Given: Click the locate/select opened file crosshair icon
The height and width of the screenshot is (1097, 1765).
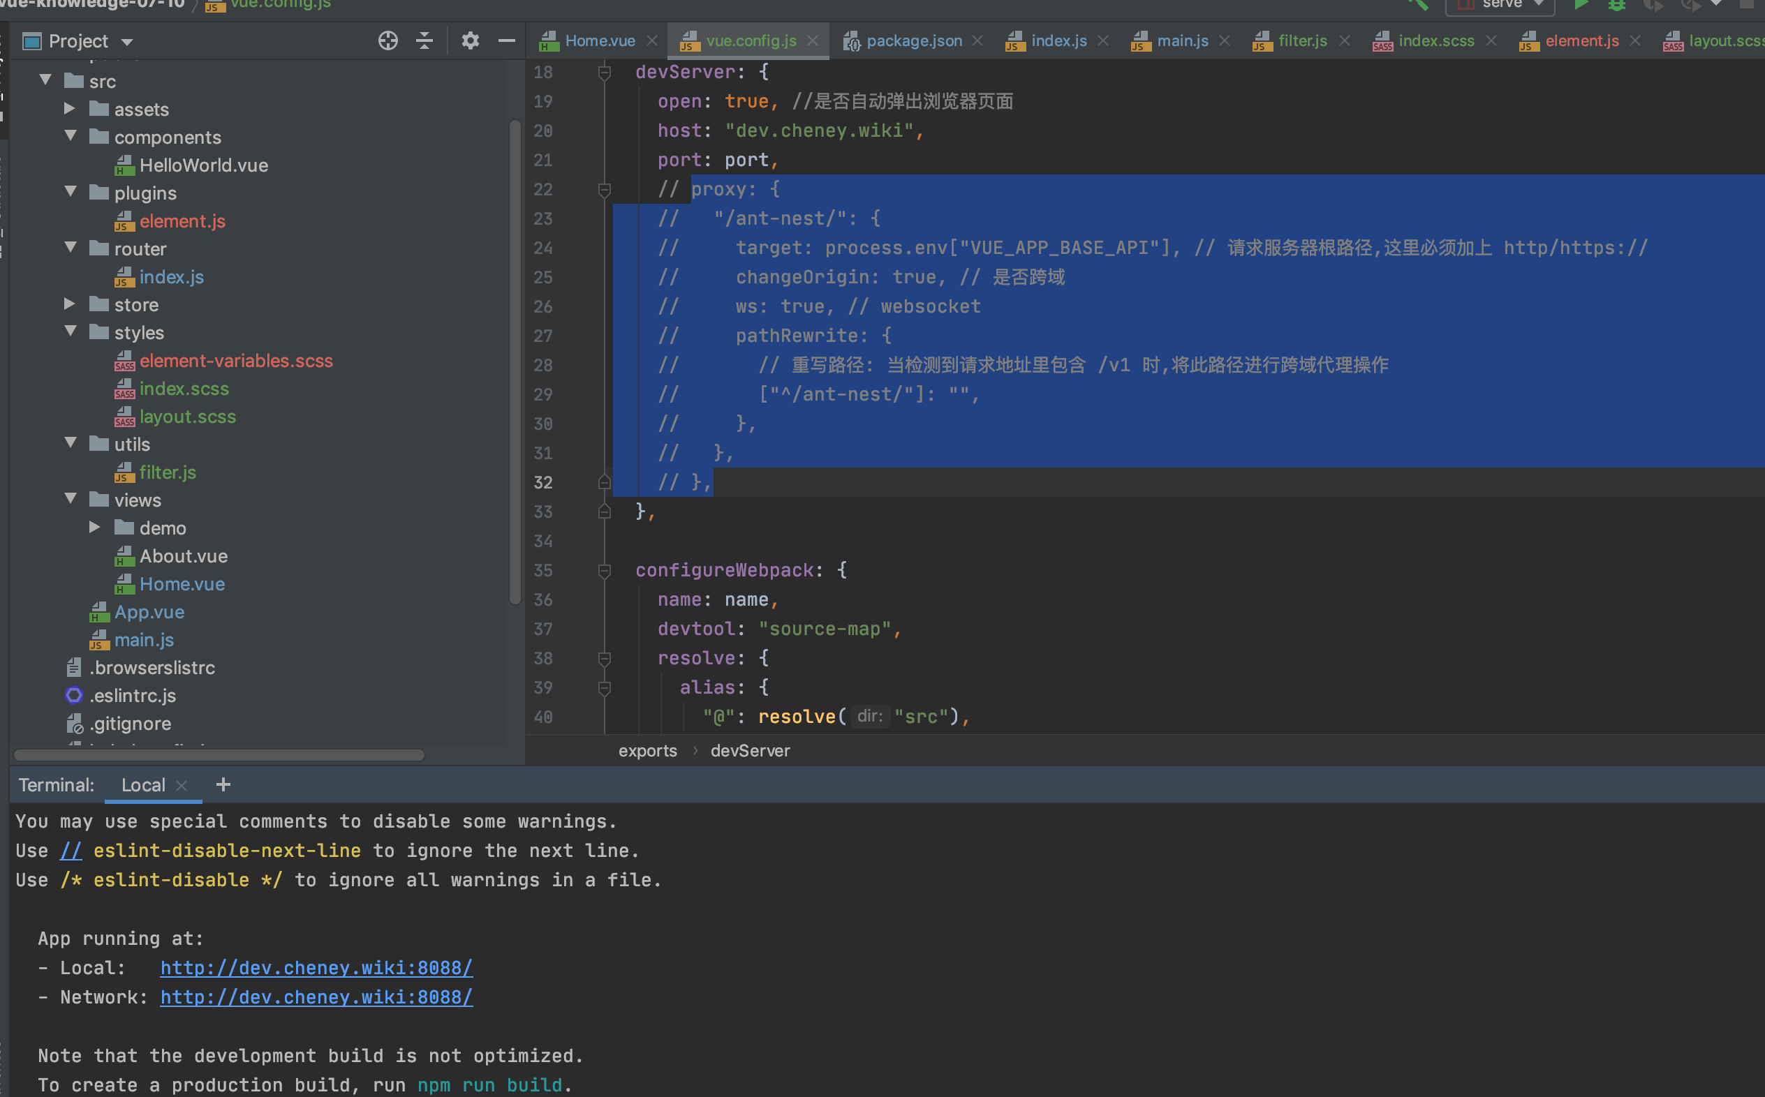Looking at the screenshot, I should tap(387, 40).
